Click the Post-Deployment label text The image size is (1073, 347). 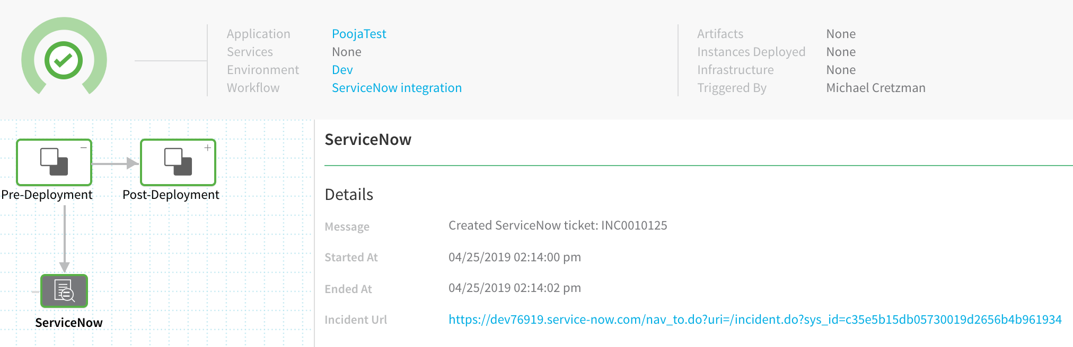coord(171,195)
